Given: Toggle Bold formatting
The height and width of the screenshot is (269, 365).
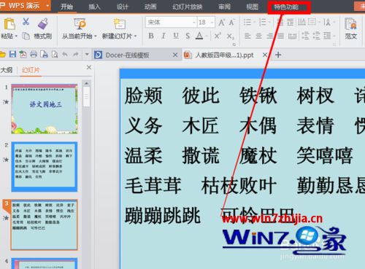Looking at the screenshot, I should (151, 36).
